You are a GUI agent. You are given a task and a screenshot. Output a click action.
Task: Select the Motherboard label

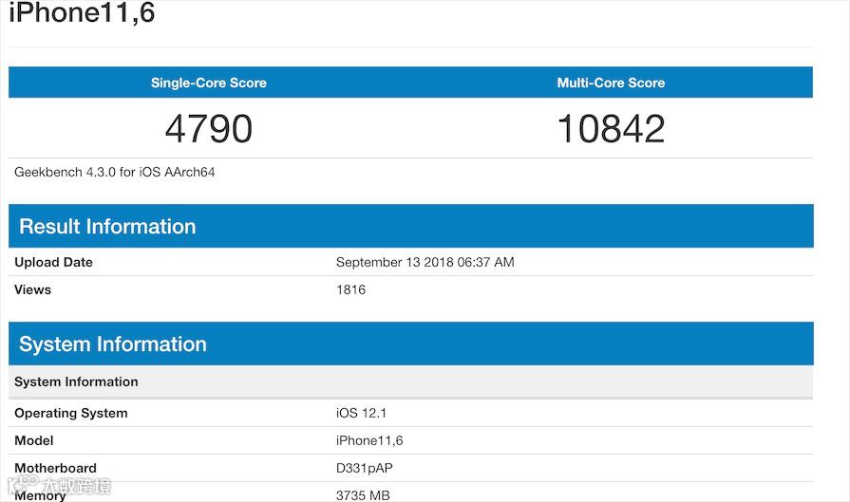pos(55,468)
